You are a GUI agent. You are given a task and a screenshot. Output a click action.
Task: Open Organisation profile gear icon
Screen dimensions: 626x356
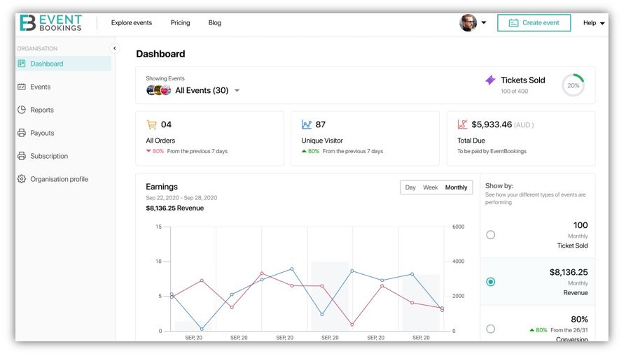tap(22, 179)
